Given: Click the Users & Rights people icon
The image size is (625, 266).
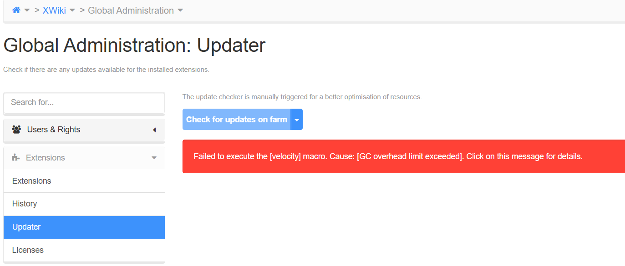Looking at the screenshot, I should pos(16,130).
